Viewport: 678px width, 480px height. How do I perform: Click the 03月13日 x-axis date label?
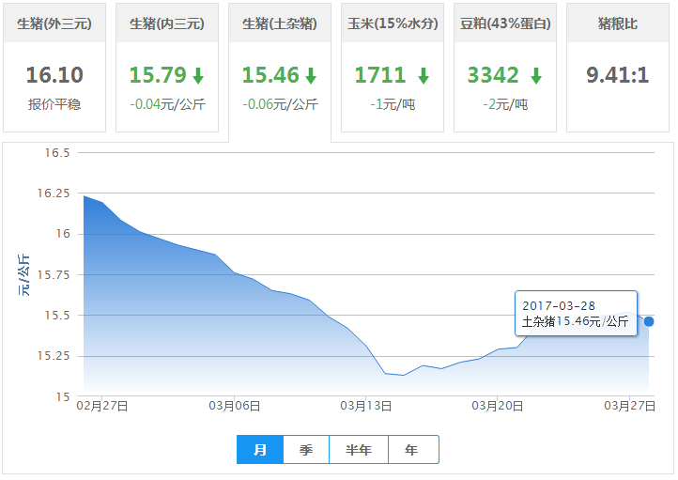(365, 406)
